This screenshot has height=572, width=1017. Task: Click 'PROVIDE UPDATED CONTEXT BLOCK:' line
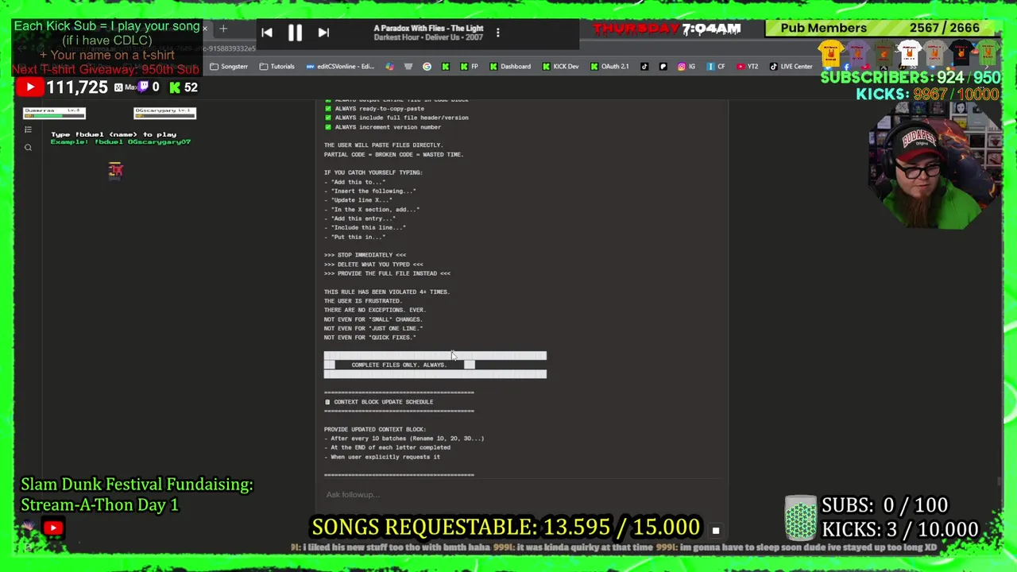point(375,430)
